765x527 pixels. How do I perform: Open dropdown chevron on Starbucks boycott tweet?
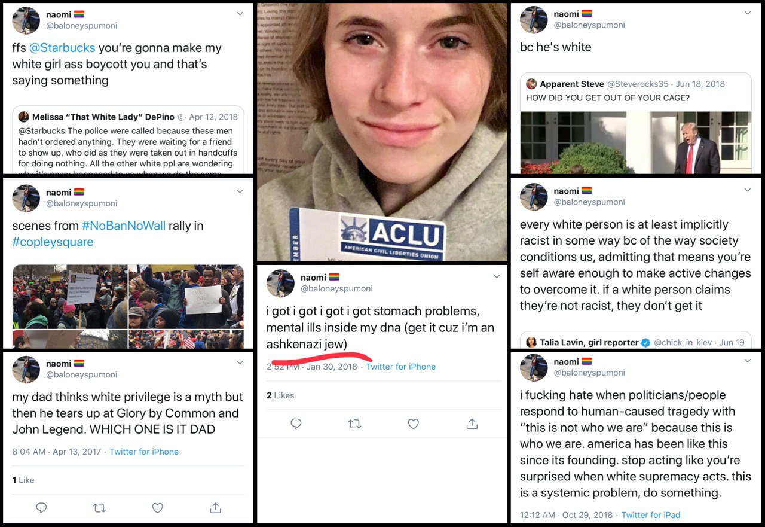(x=240, y=13)
